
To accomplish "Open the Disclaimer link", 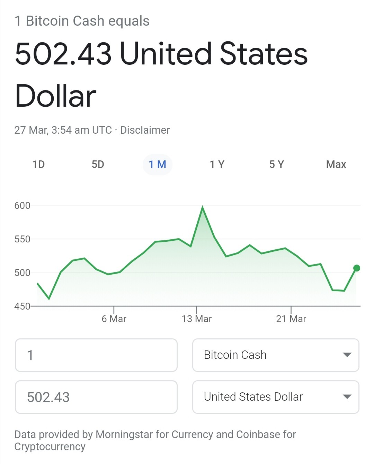I will click(145, 130).
